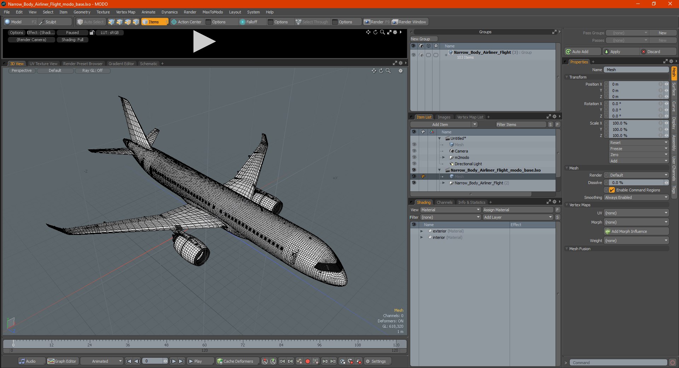Switch to the Schematic tab
Viewport: 679px width, 368px height.
[149, 64]
